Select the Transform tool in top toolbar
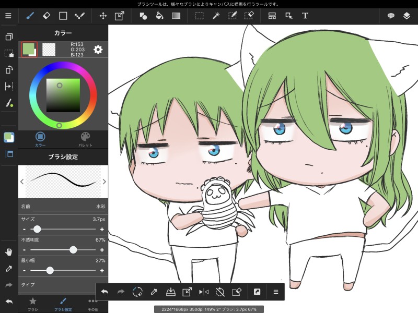This screenshot has height=313, width=418. 120,16
